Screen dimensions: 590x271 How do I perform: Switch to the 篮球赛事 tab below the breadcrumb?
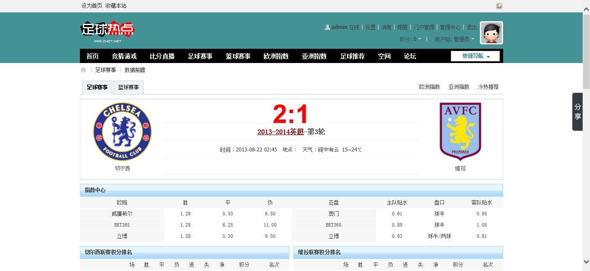129,87
